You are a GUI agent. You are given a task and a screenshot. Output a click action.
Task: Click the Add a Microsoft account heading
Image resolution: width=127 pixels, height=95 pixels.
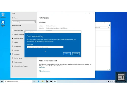(x=48, y=61)
